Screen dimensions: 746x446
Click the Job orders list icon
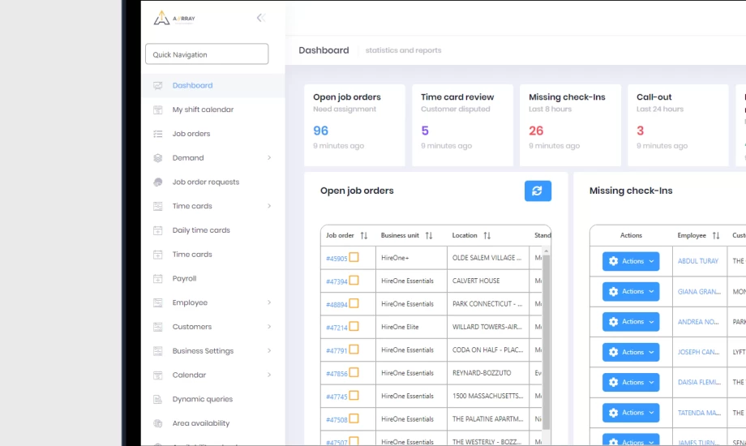158,134
